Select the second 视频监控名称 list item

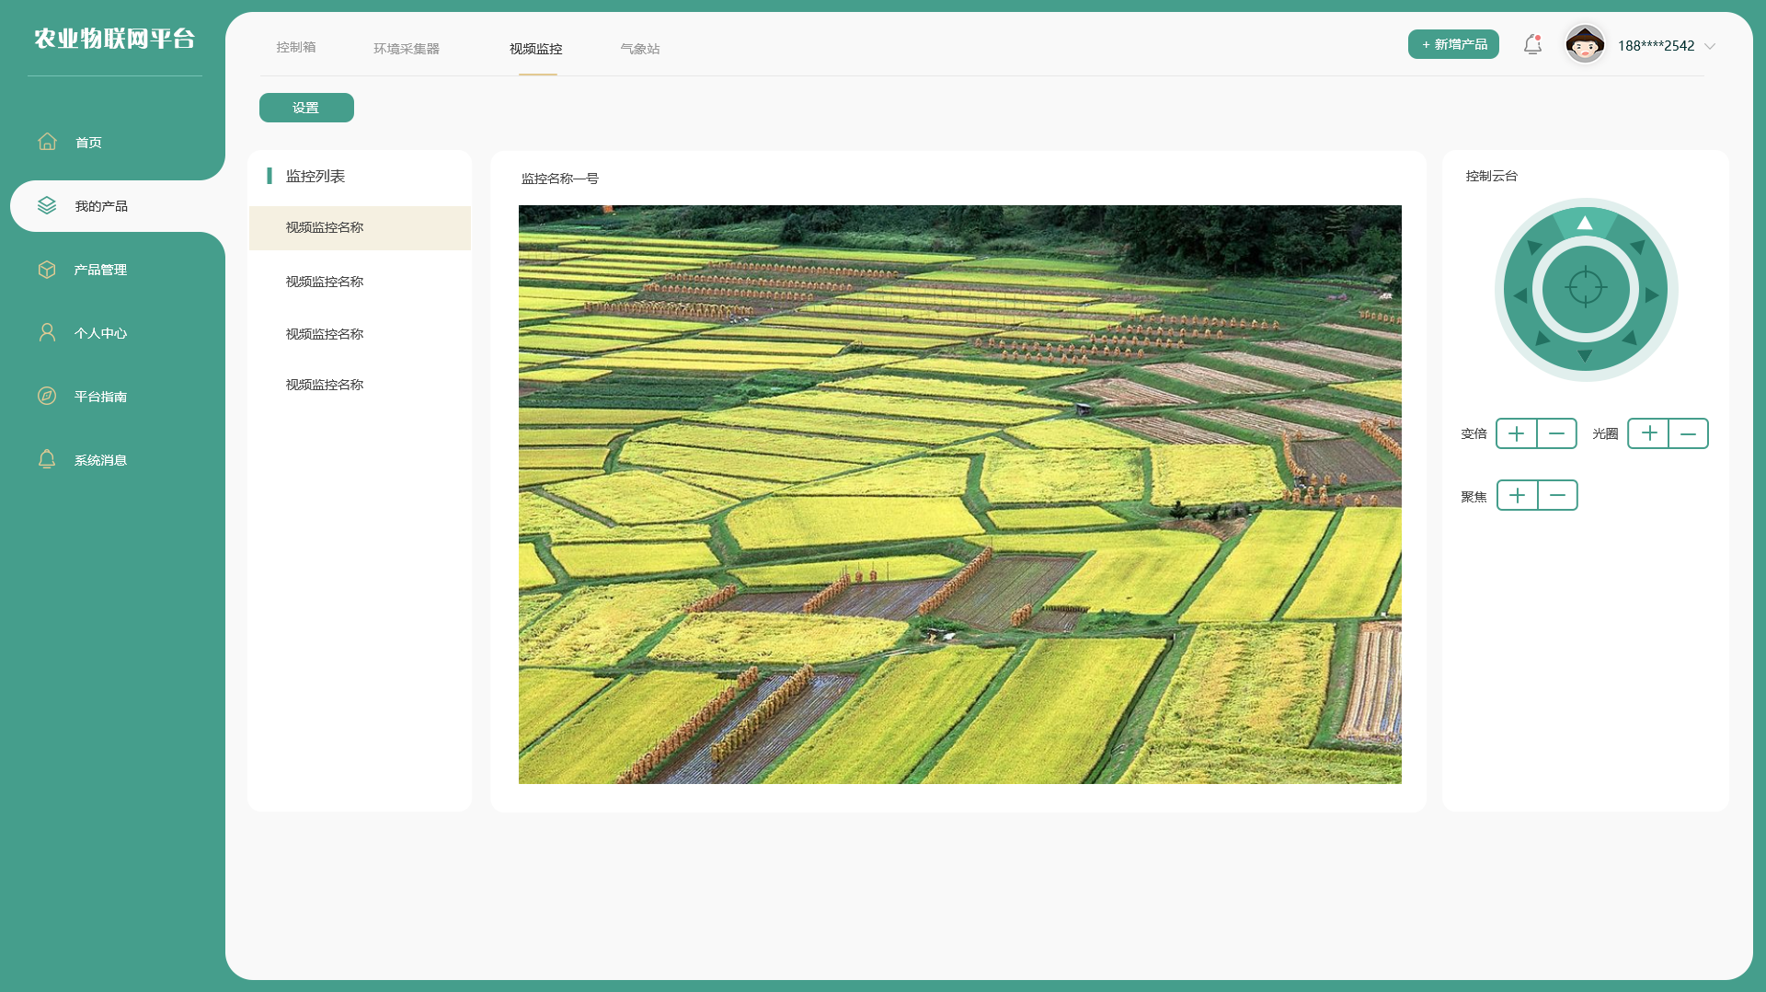[x=325, y=282]
